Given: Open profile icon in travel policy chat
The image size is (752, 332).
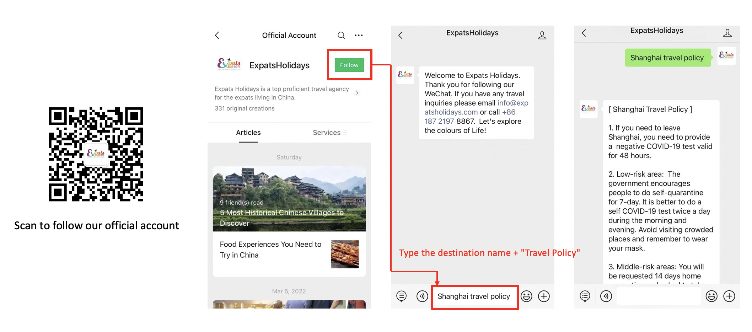Looking at the screenshot, I should pos(727,33).
